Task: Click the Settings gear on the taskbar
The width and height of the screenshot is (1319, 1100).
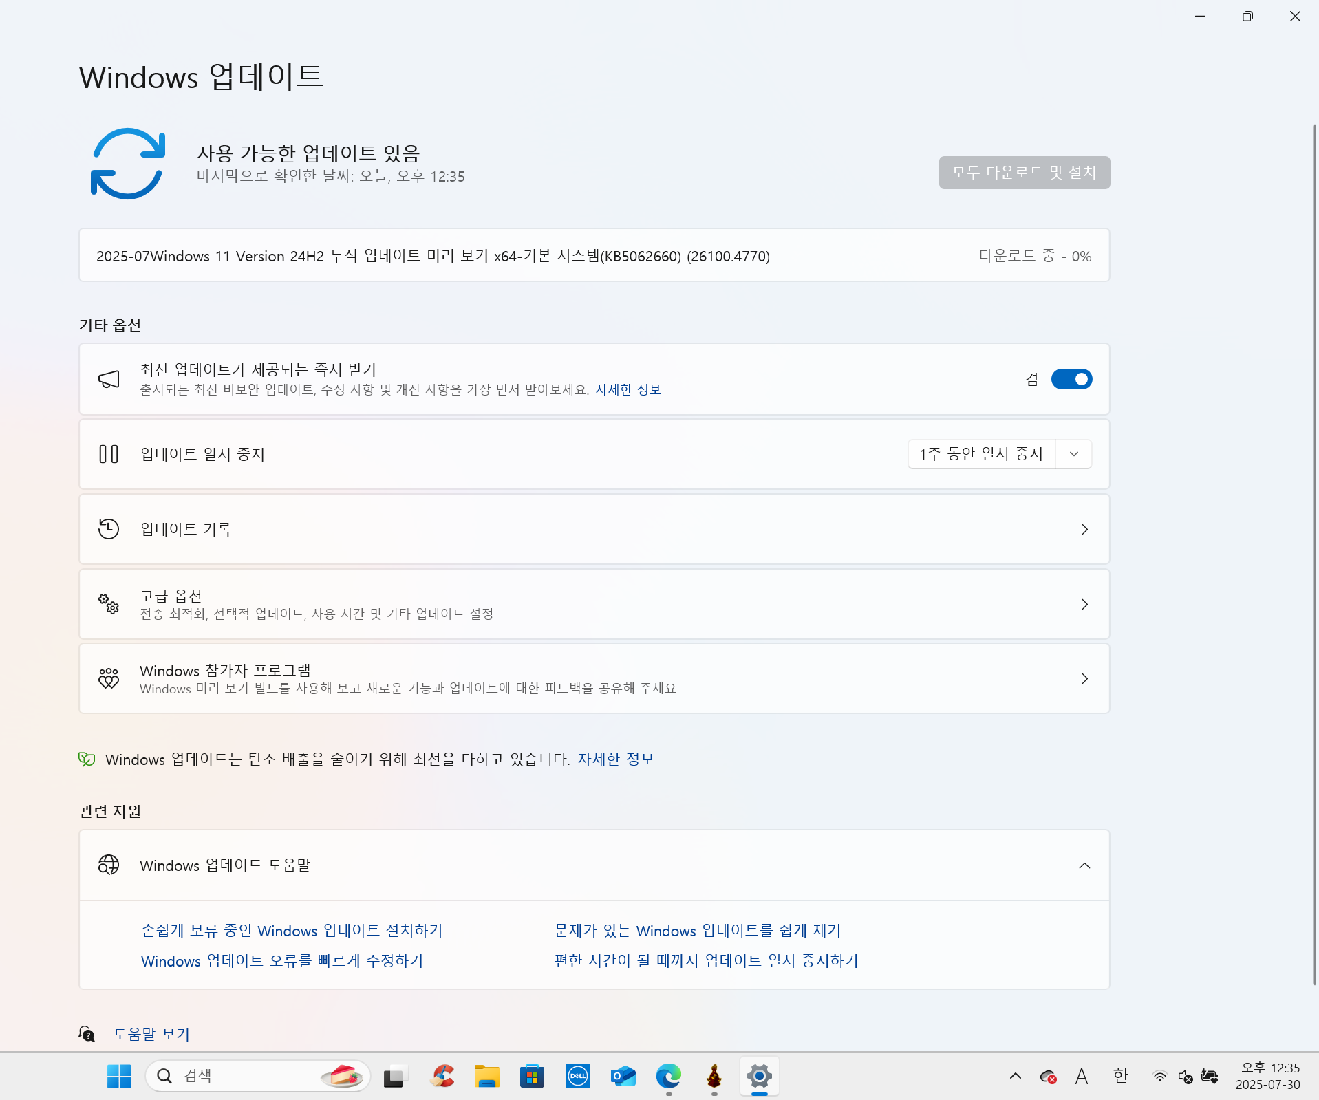Action: [x=760, y=1076]
